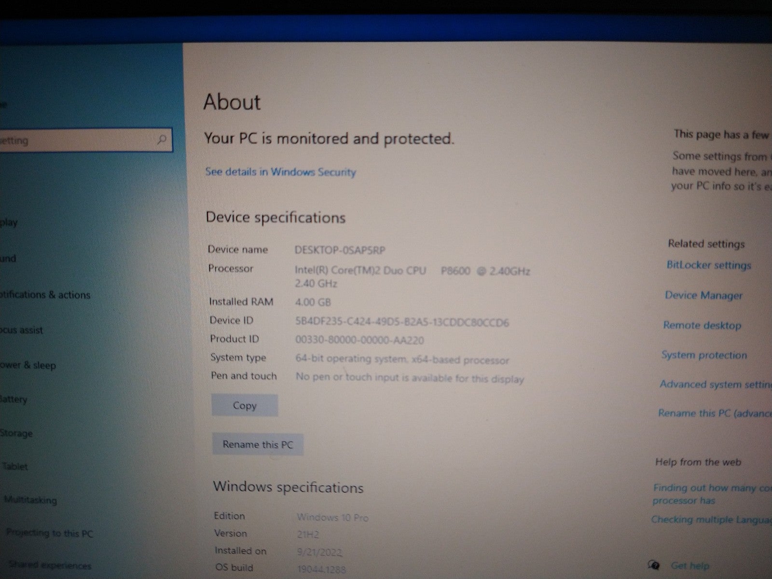Open Finding out how many cores link
The height and width of the screenshot is (579, 772).
[713, 494]
